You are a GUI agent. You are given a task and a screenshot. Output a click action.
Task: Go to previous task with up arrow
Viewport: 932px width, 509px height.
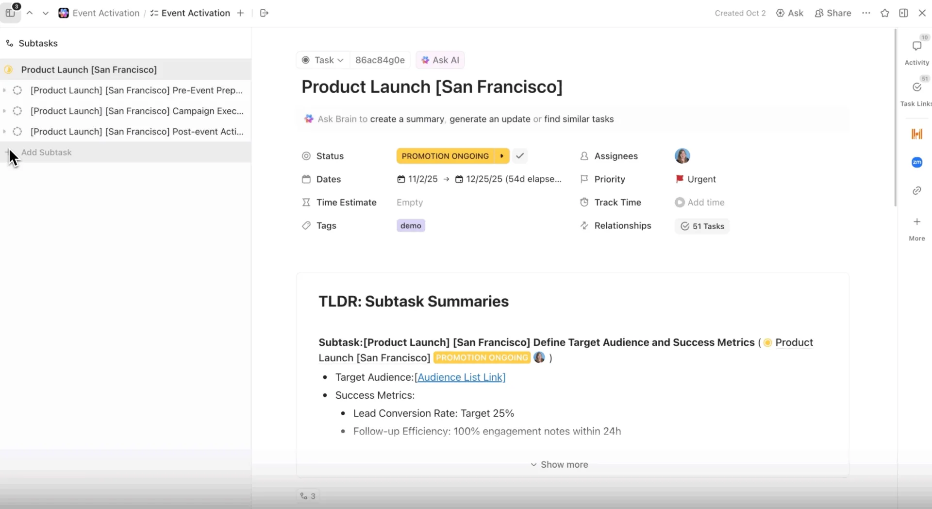[30, 13]
